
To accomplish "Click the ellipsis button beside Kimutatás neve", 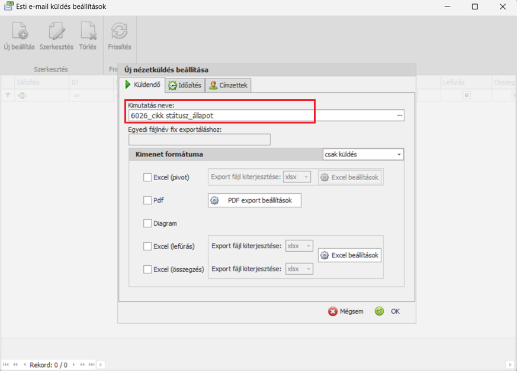I will pos(400,116).
